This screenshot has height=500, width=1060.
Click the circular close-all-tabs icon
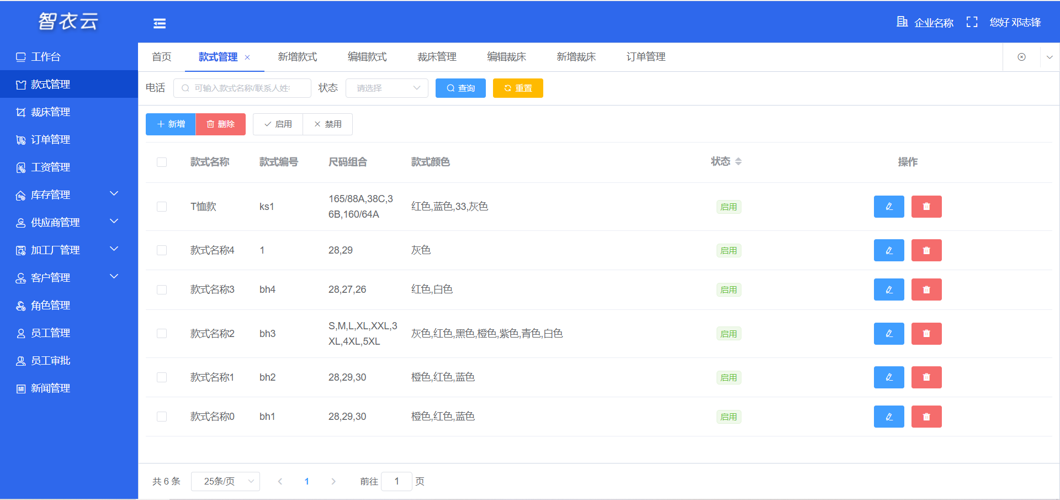click(x=1021, y=57)
